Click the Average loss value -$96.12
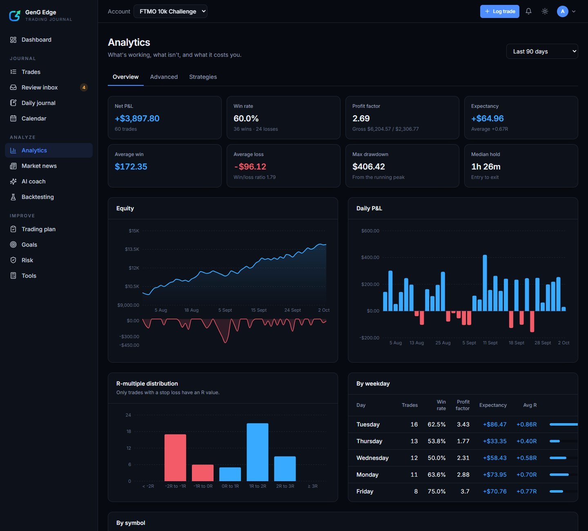 click(250, 167)
